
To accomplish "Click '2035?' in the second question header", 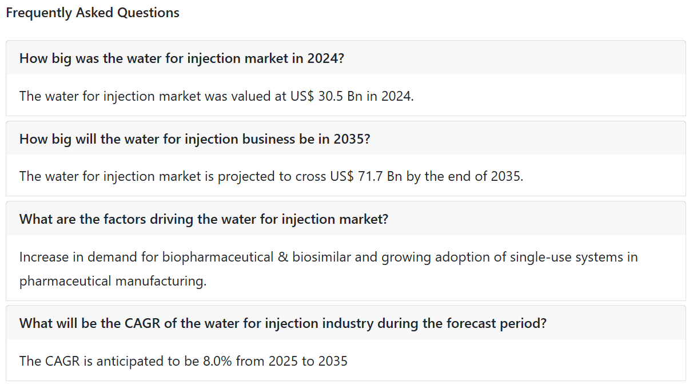I will tap(352, 138).
